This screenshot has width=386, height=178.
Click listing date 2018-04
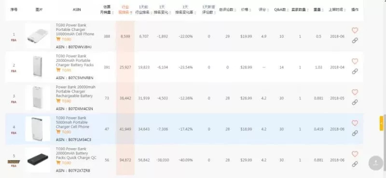(x=337, y=67)
